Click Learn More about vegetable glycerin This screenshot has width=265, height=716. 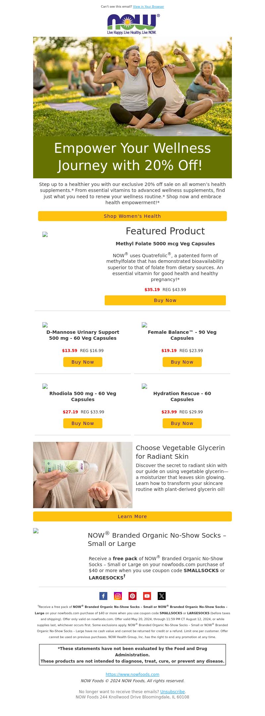click(x=132, y=516)
